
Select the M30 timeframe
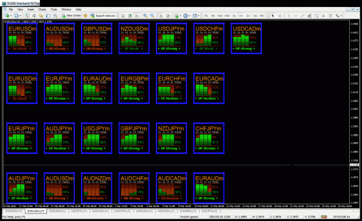pyautogui.click(x=227, y=16)
